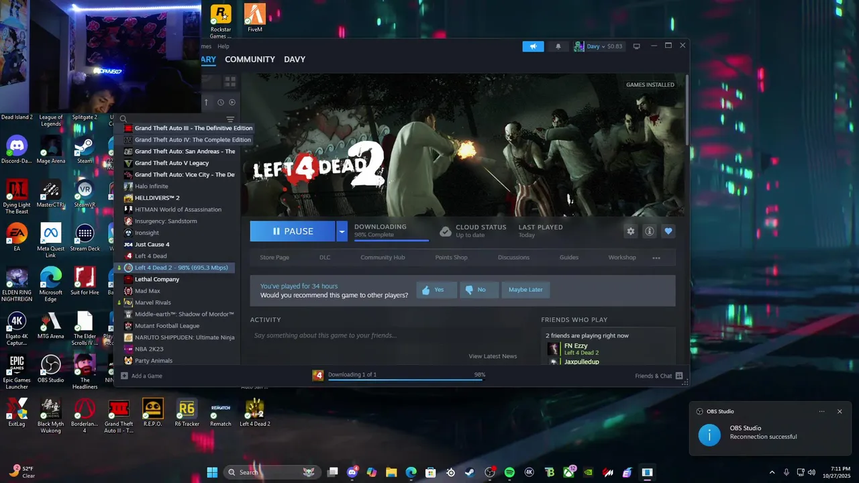This screenshot has height=483, width=859.
Task: Go to Points Shop
Action: pos(451,258)
